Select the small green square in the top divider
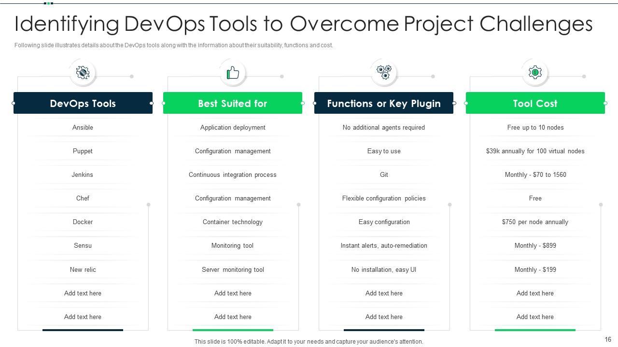Screen dimensions: 618x347 pyautogui.click(x=47, y=2)
